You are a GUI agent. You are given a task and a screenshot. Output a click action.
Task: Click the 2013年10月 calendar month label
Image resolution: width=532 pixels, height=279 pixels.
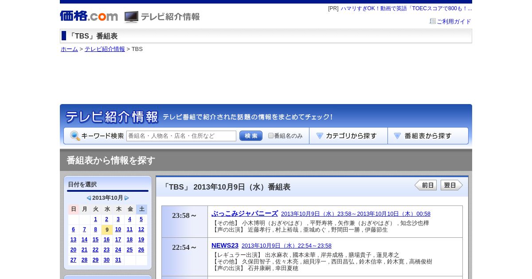tap(108, 198)
